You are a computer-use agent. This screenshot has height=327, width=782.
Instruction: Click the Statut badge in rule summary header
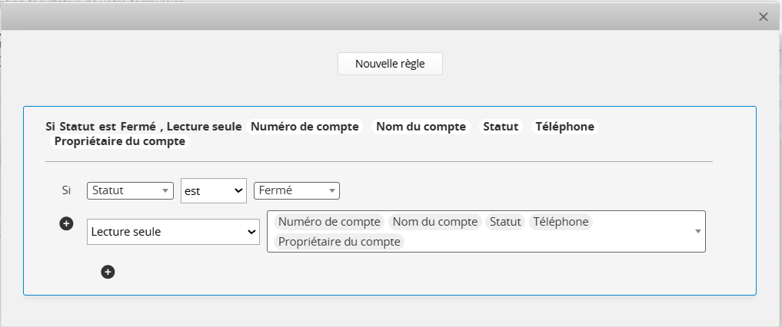tap(501, 127)
